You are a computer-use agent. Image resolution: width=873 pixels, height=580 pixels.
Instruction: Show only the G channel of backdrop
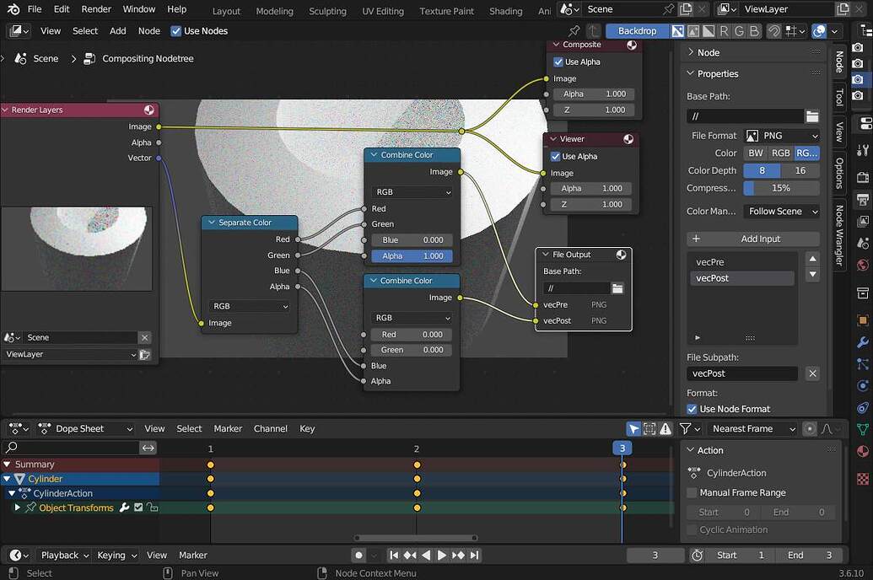pyautogui.click(x=739, y=31)
